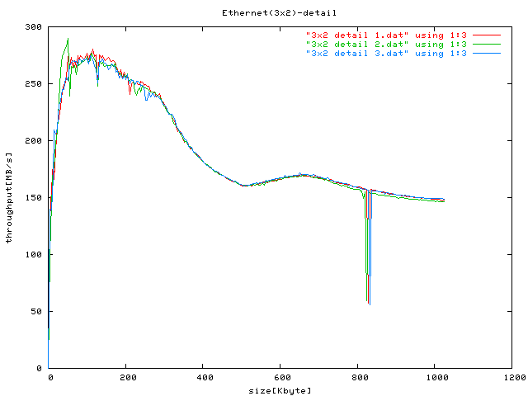Image resolution: width=528 pixels, height=396 pixels.
Task: Click the throughput[MB/s] y-axis label
Action: tap(10, 198)
